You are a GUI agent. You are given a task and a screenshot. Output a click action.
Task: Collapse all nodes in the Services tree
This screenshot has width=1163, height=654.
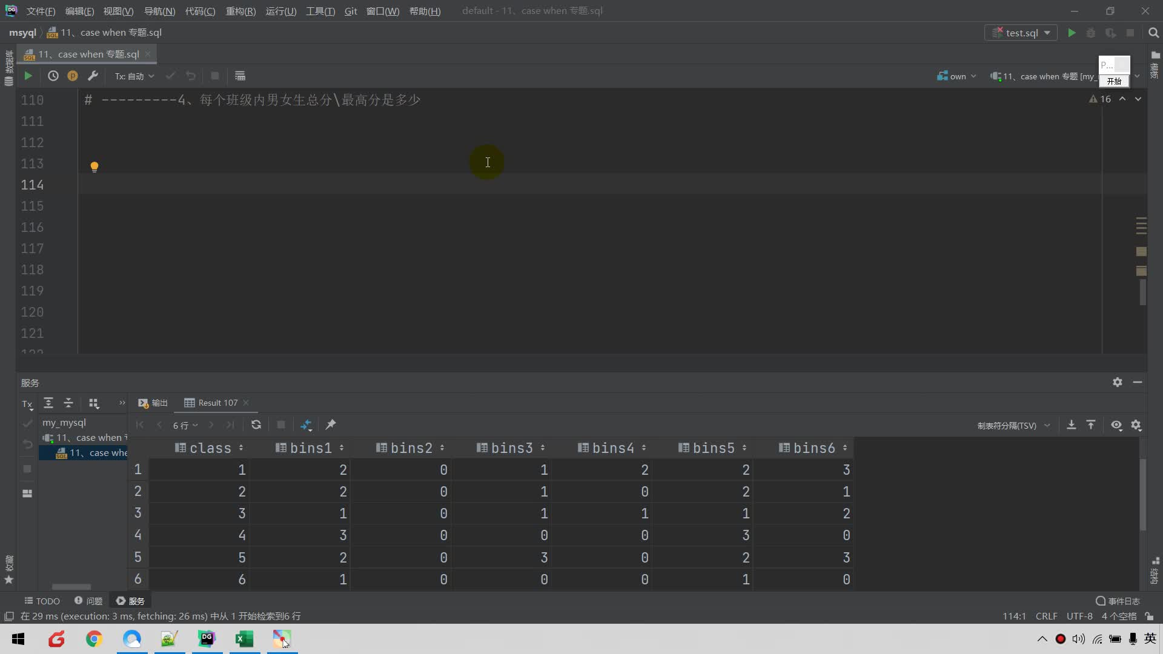pos(68,403)
